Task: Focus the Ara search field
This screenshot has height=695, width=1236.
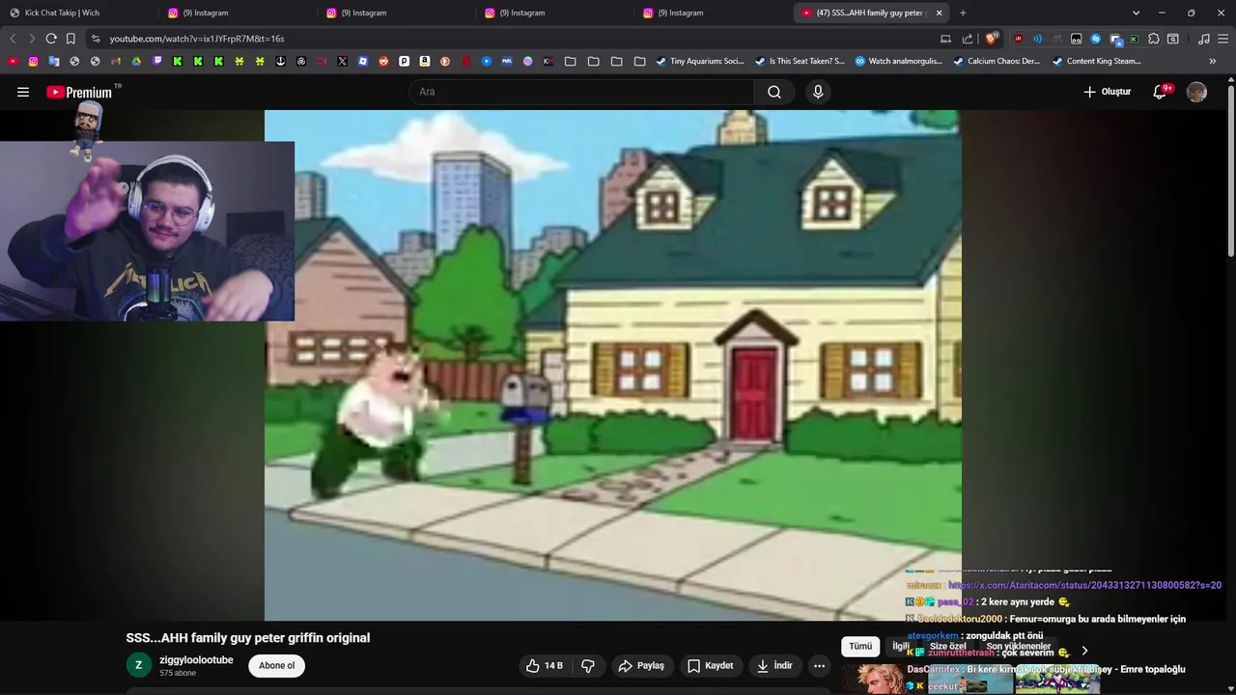Action: pos(581,92)
